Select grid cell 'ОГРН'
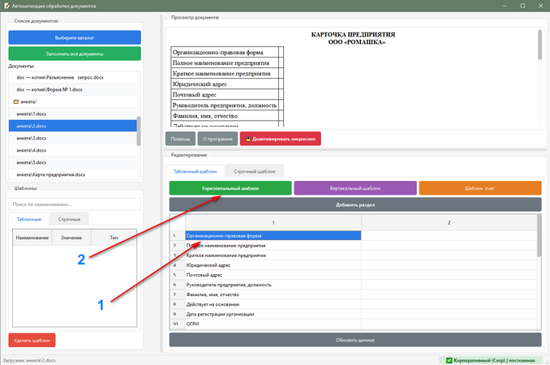 click(x=273, y=324)
